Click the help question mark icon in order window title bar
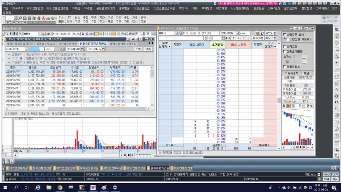 tap(300, 28)
